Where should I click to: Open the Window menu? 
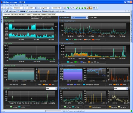[x=22, y=5]
